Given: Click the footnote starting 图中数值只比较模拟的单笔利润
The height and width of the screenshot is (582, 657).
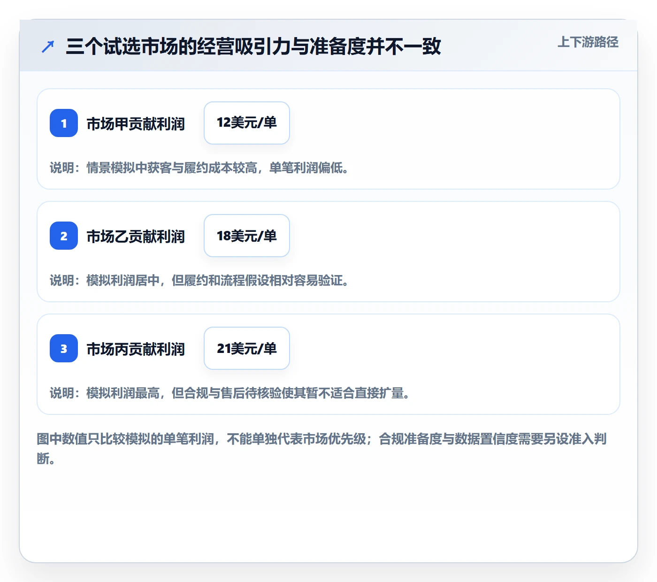Looking at the screenshot, I should 322,449.
